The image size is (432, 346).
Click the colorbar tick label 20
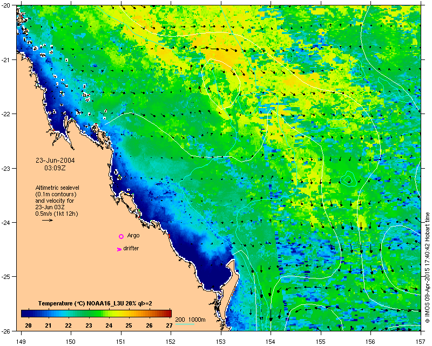tap(28, 325)
